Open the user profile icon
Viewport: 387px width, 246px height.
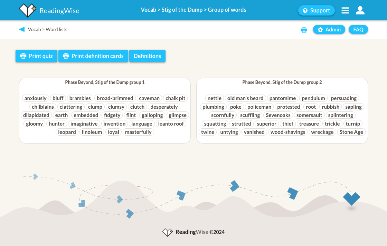pos(360,10)
